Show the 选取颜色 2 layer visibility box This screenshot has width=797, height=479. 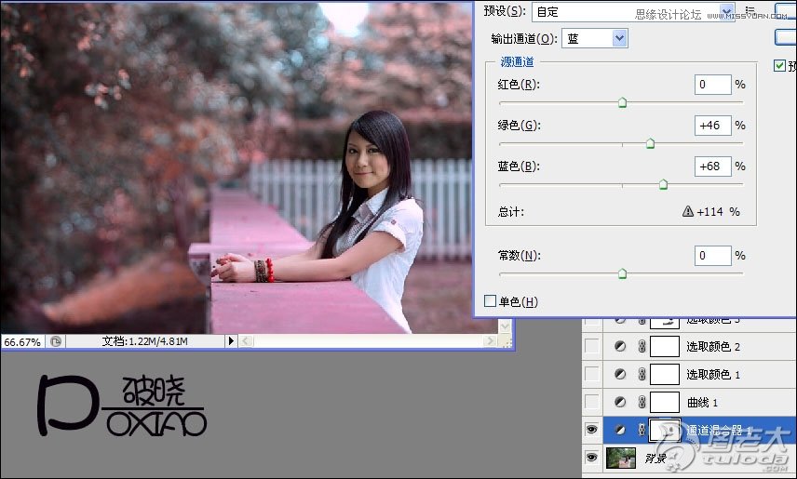pos(591,346)
